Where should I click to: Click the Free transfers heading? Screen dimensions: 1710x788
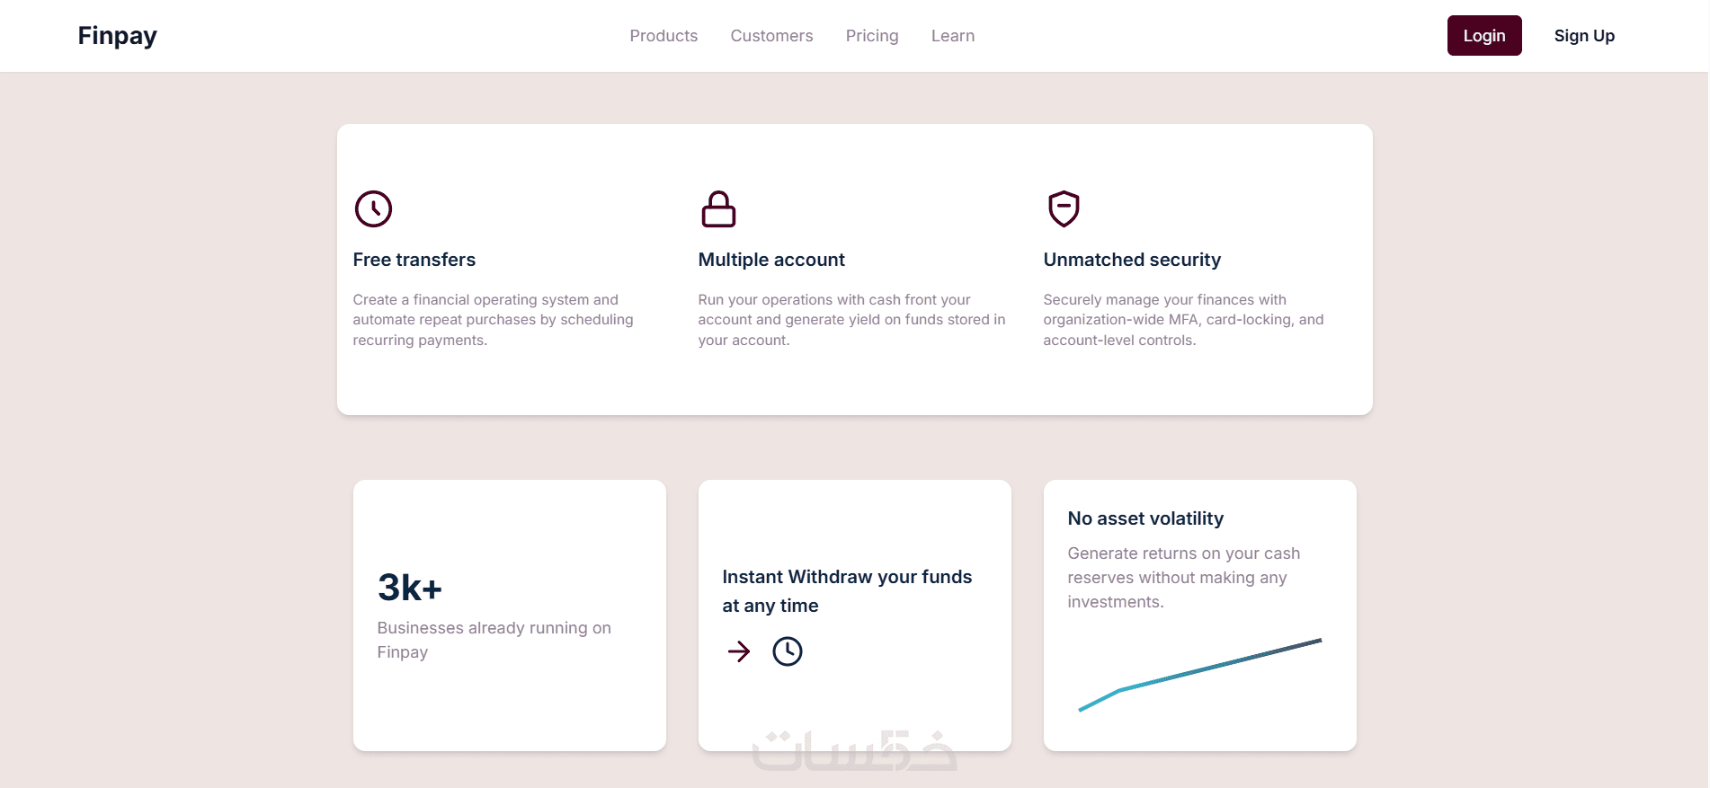tap(414, 260)
